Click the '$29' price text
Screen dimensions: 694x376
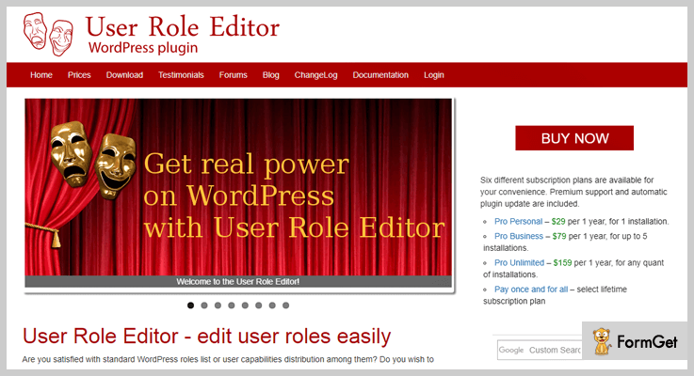pyautogui.click(x=558, y=221)
